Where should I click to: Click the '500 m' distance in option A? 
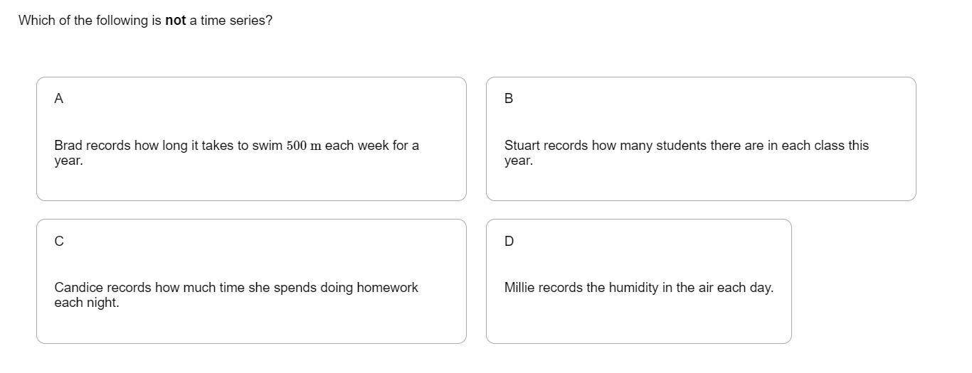point(304,146)
